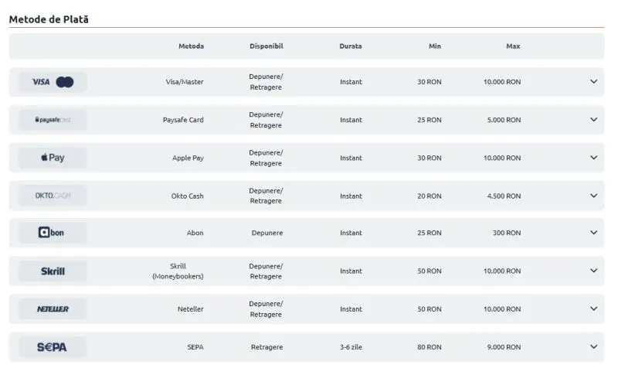Click the Max column header

pos(513,46)
